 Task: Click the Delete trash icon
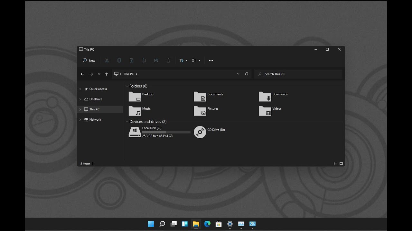coord(168,60)
